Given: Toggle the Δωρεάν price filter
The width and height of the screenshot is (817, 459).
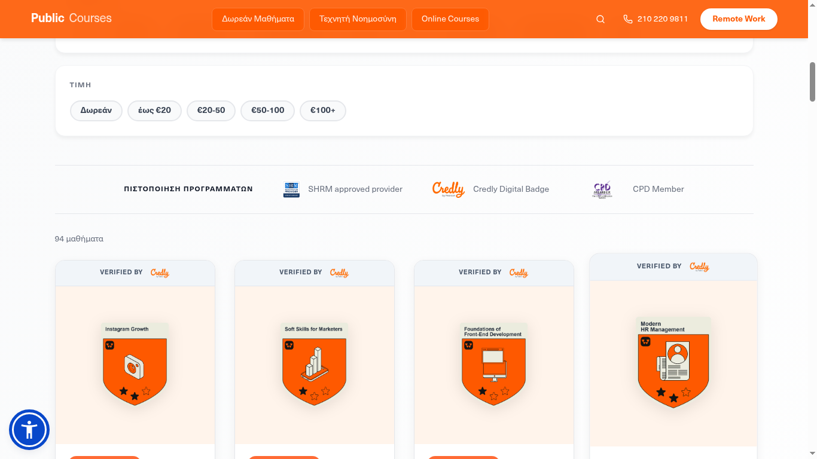Looking at the screenshot, I should tap(96, 111).
